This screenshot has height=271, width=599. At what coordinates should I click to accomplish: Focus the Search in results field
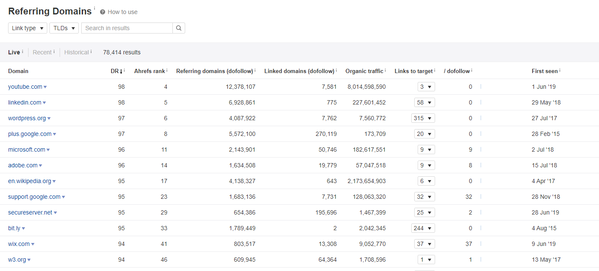127,28
